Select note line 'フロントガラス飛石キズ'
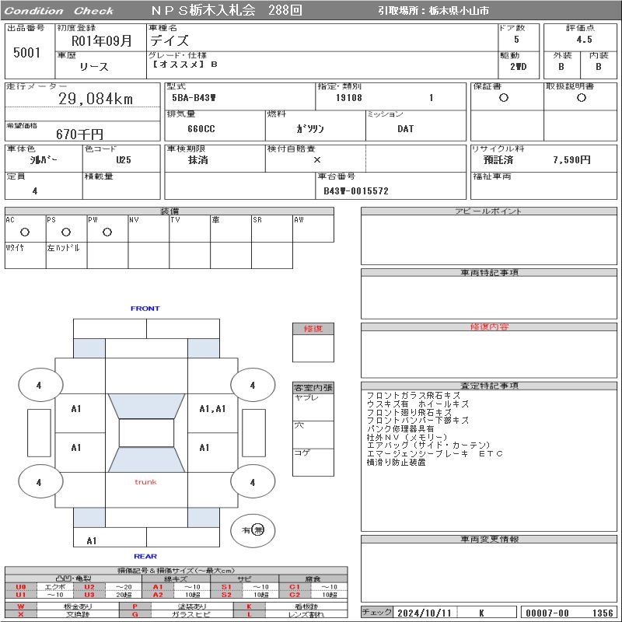 pos(413,396)
